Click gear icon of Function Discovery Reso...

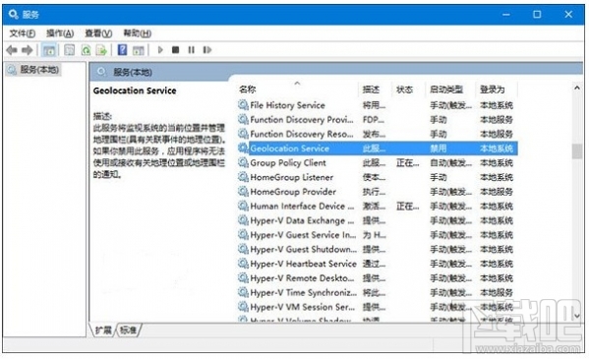(243, 134)
